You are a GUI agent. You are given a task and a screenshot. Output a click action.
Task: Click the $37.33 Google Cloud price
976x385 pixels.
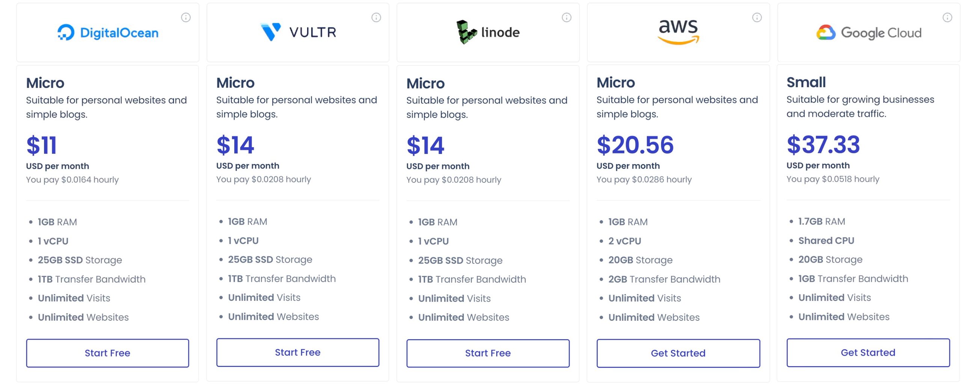tap(823, 144)
